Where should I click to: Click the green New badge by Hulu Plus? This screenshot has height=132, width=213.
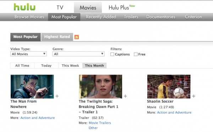[132, 6]
